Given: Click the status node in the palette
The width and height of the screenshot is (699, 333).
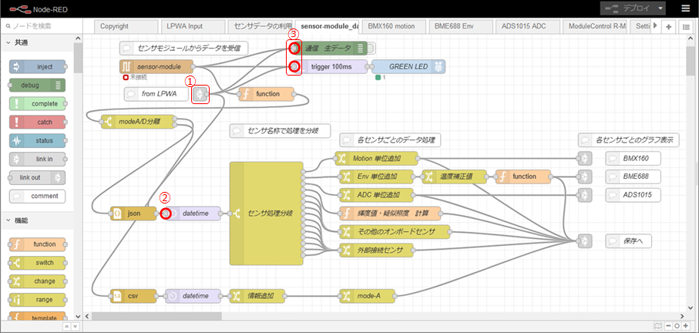Looking at the screenshot, I should [x=38, y=140].
